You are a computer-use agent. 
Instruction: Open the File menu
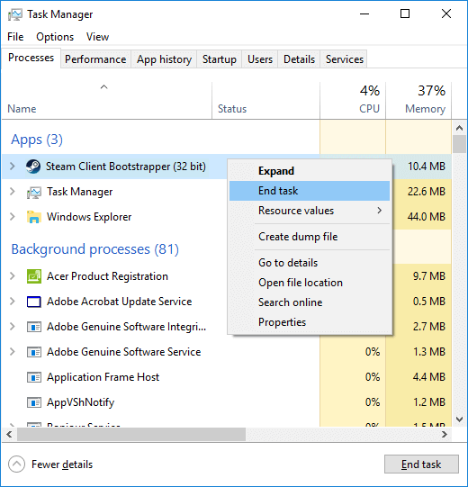click(x=15, y=37)
